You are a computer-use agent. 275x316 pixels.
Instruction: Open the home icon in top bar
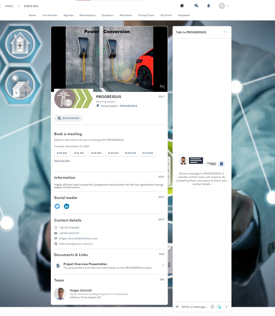coord(182,6)
